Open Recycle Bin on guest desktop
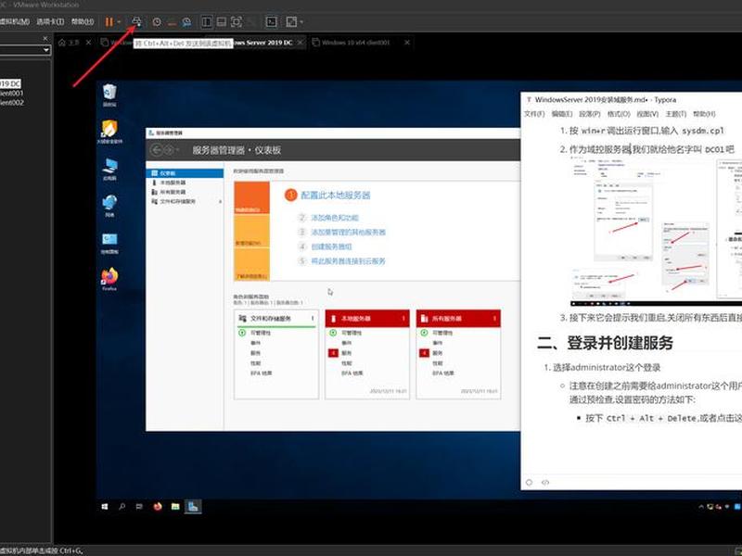742x556 pixels. click(109, 95)
